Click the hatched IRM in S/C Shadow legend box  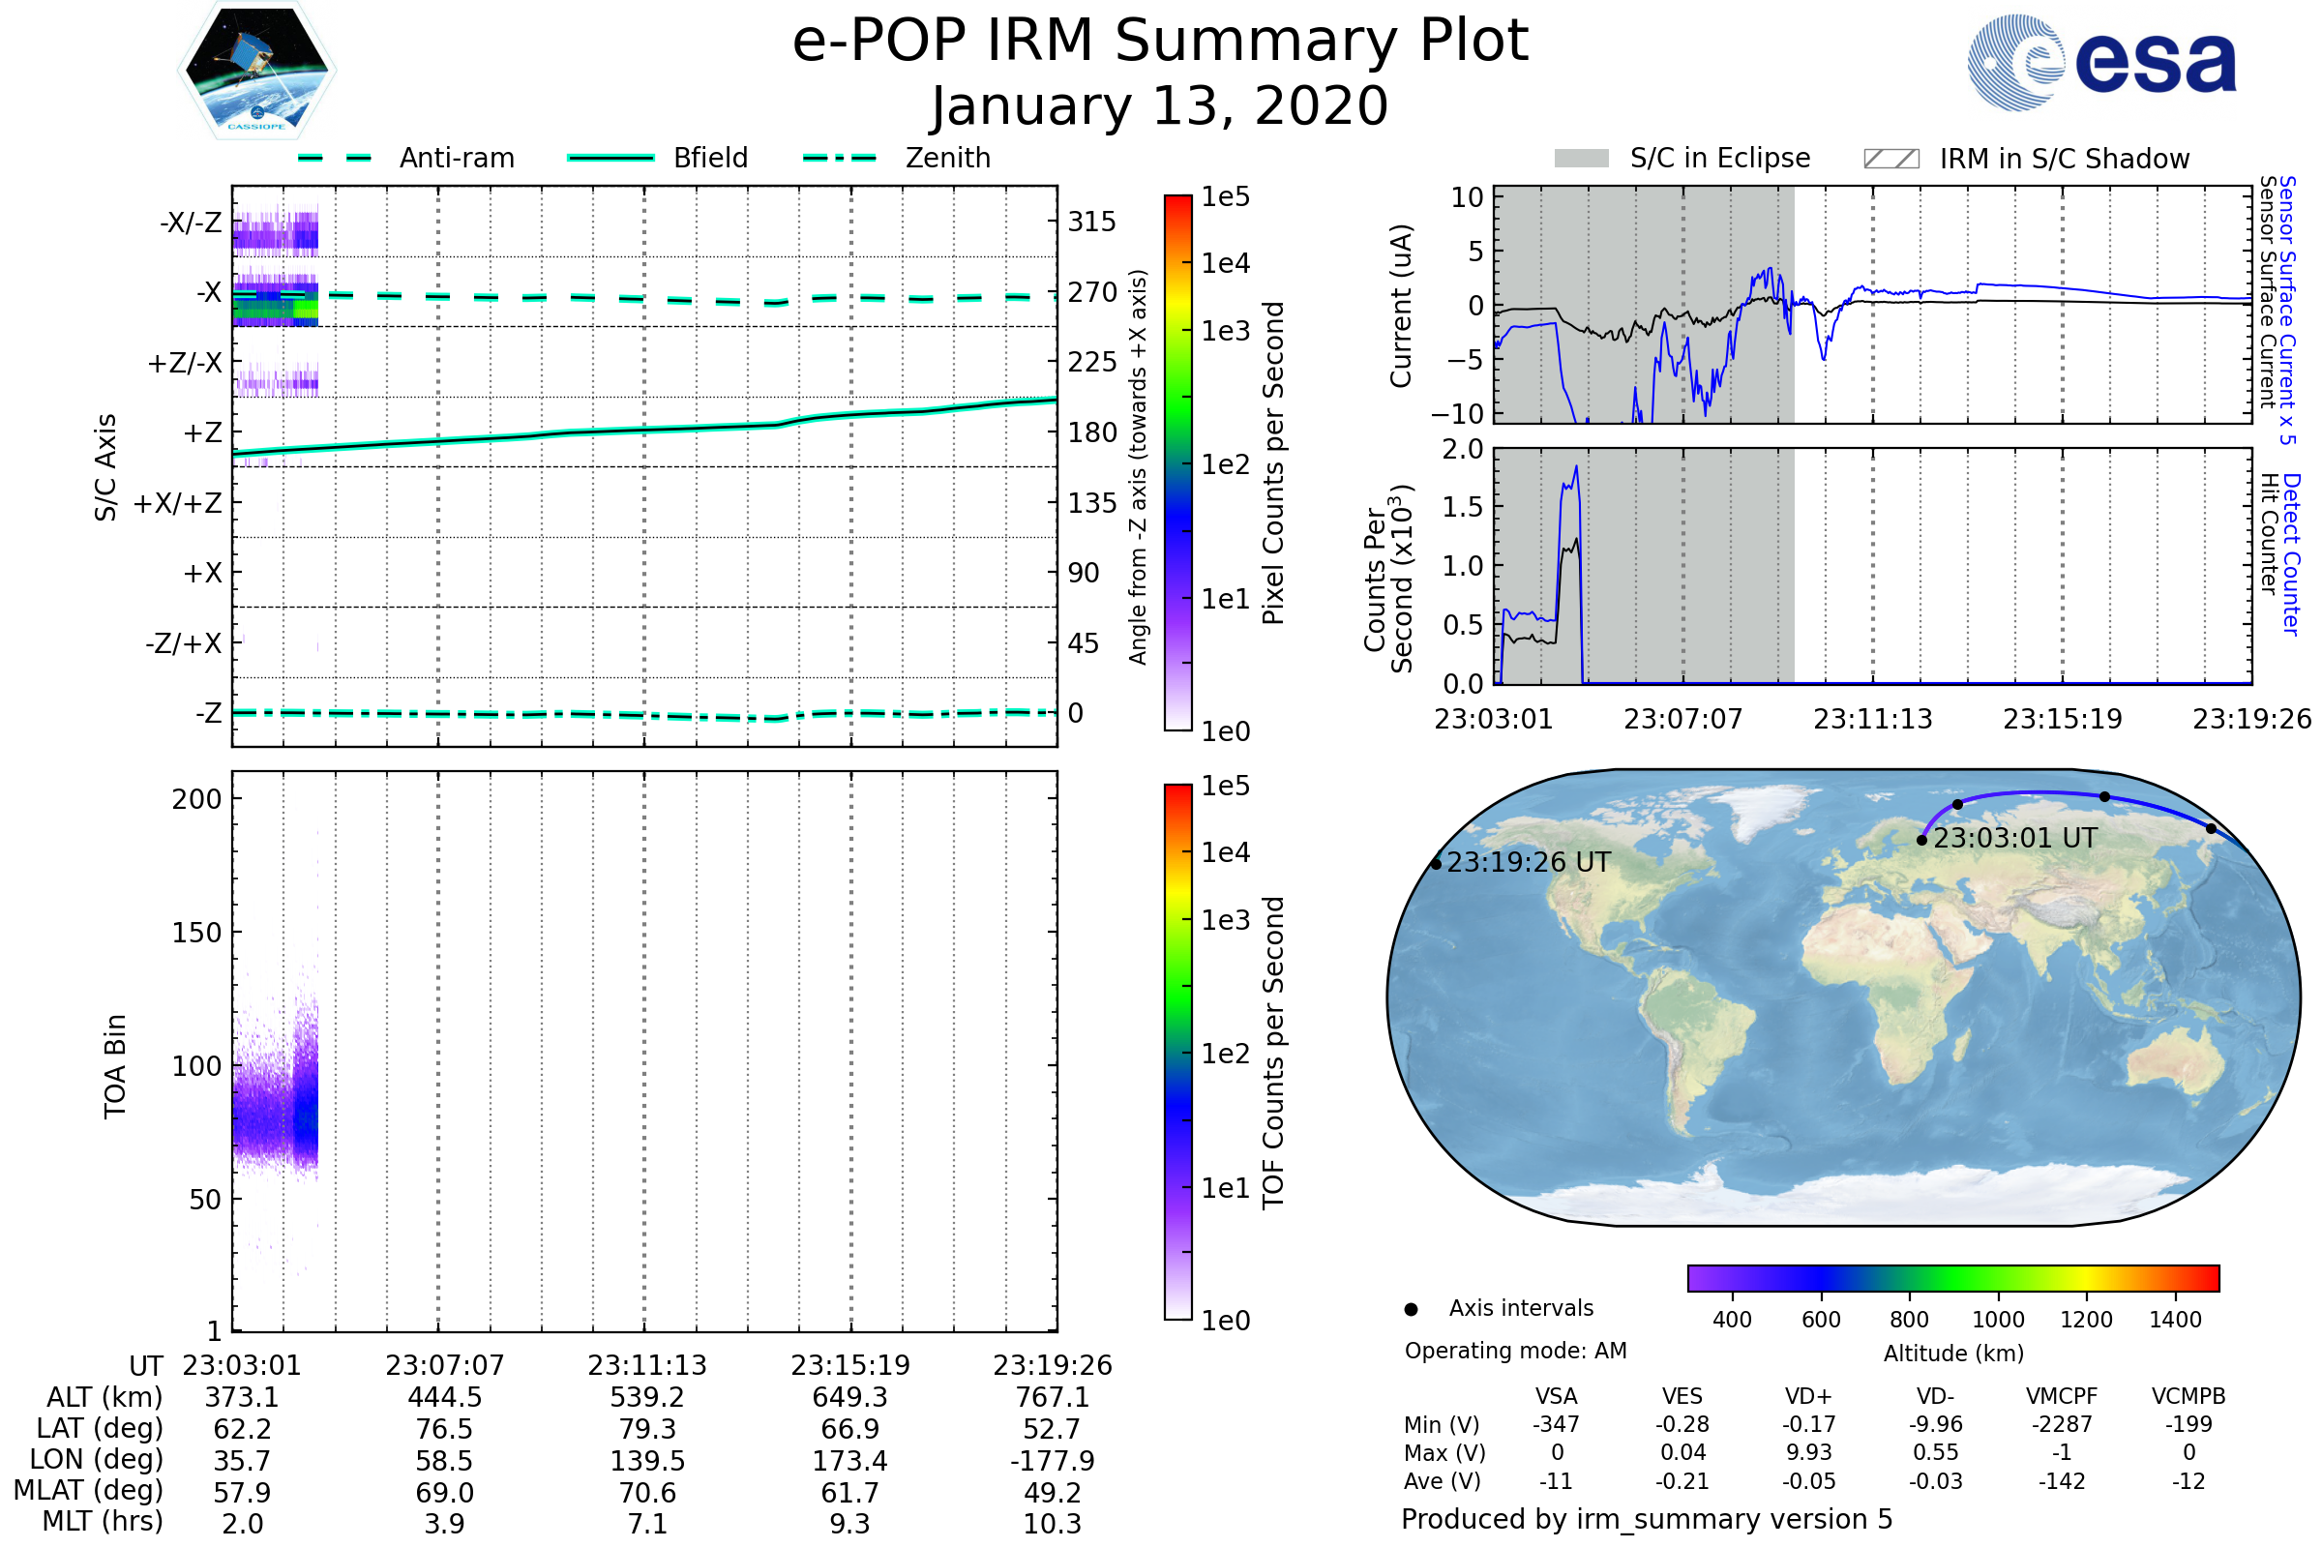coord(1891,159)
